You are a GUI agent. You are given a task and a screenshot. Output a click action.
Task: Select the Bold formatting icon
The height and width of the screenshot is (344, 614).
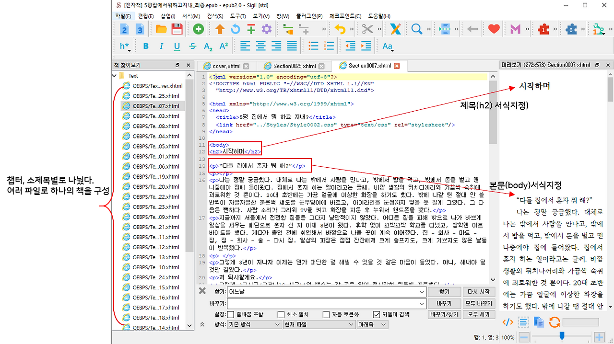click(x=146, y=46)
